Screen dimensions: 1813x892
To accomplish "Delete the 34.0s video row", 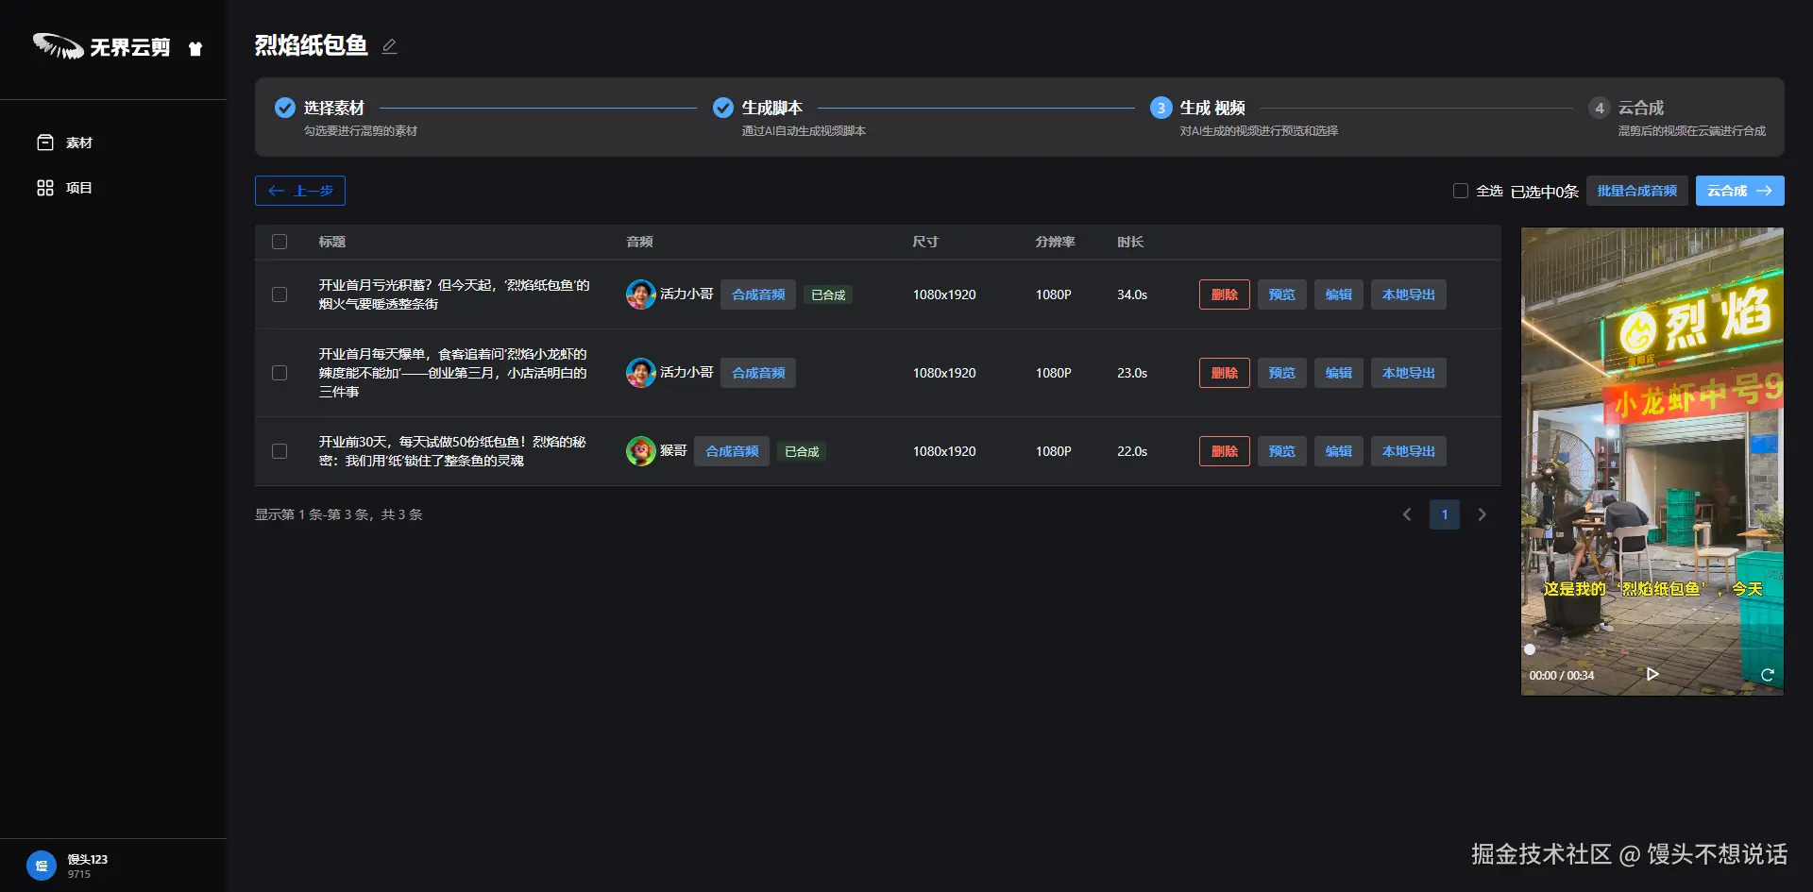I will (x=1225, y=295).
